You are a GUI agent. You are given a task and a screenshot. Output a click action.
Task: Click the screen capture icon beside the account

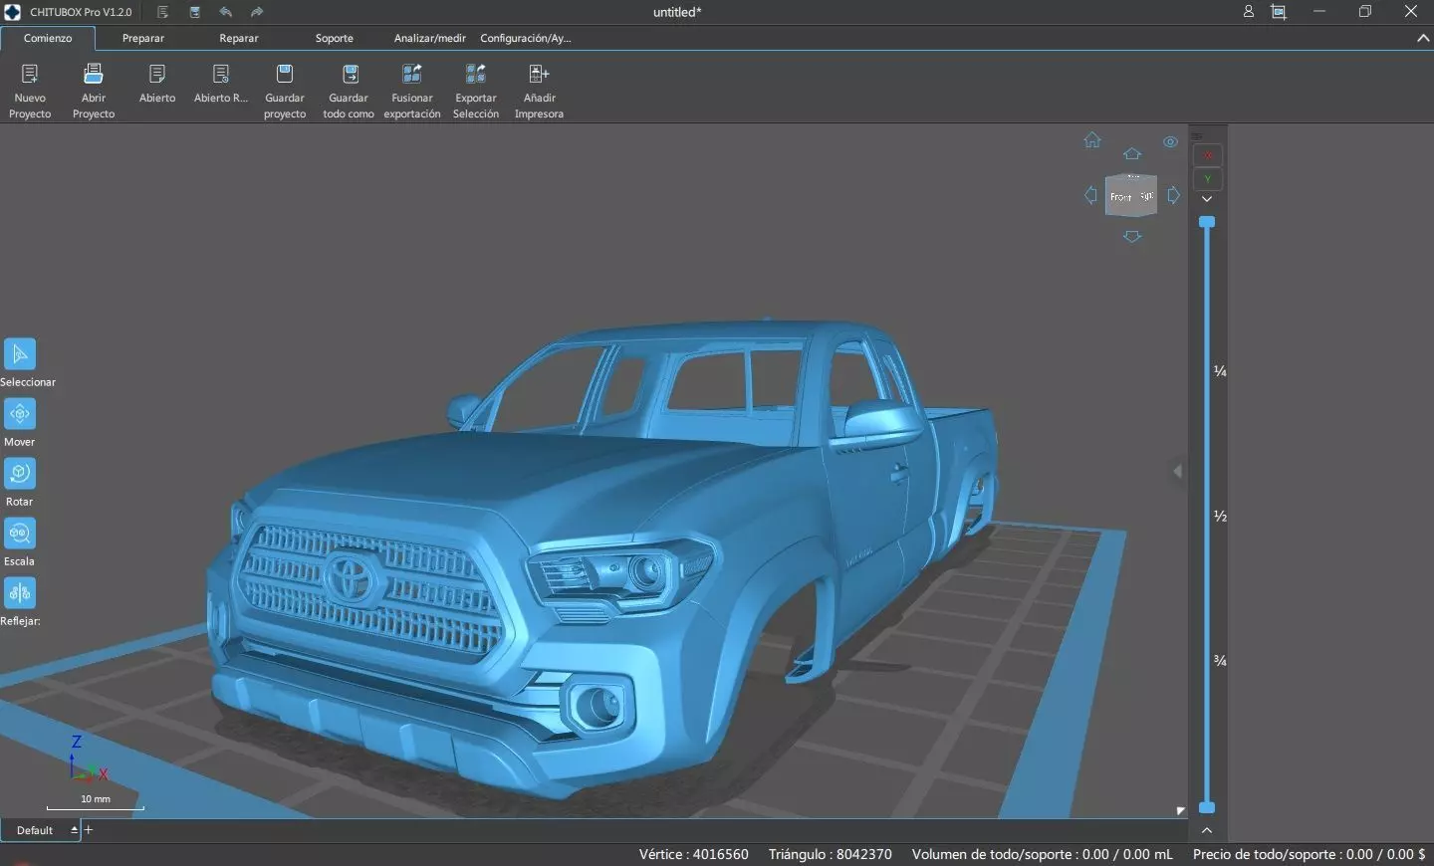(x=1279, y=12)
